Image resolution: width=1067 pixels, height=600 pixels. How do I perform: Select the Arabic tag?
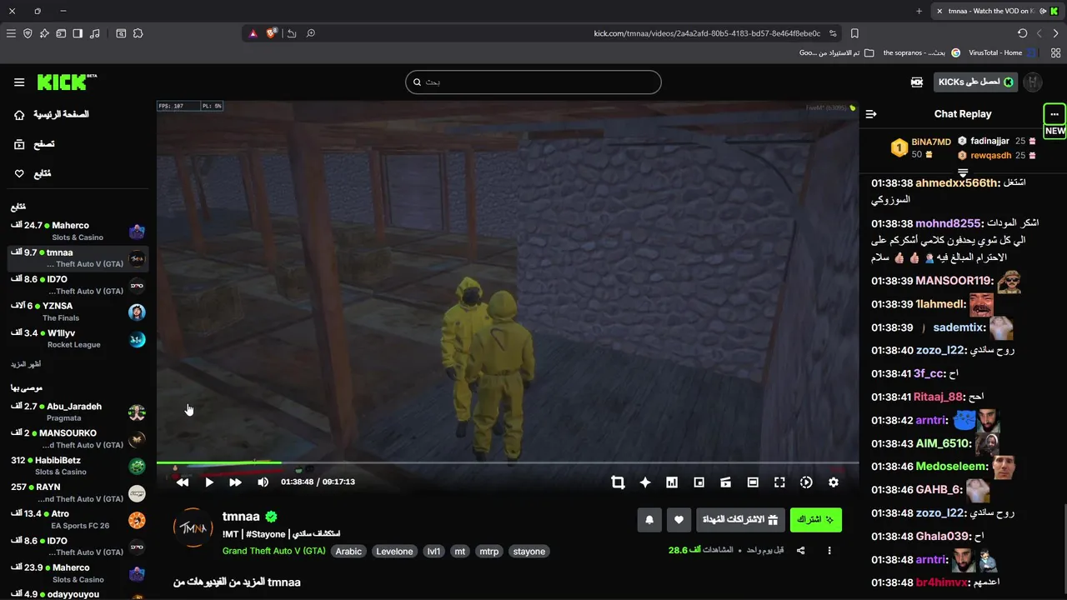coord(349,552)
